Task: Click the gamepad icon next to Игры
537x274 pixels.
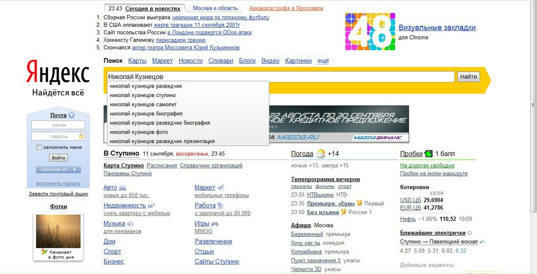Action: point(215,224)
